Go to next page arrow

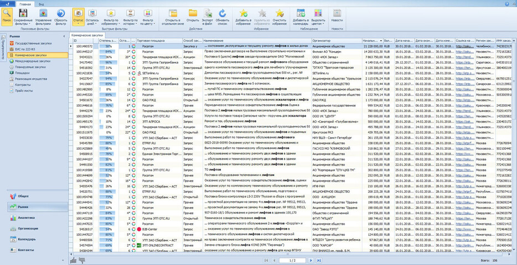[311, 260]
